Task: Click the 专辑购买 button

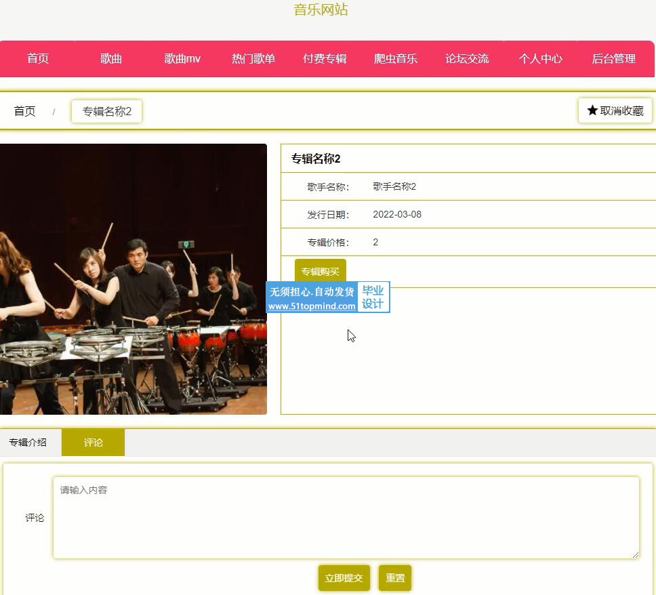Action: click(320, 272)
